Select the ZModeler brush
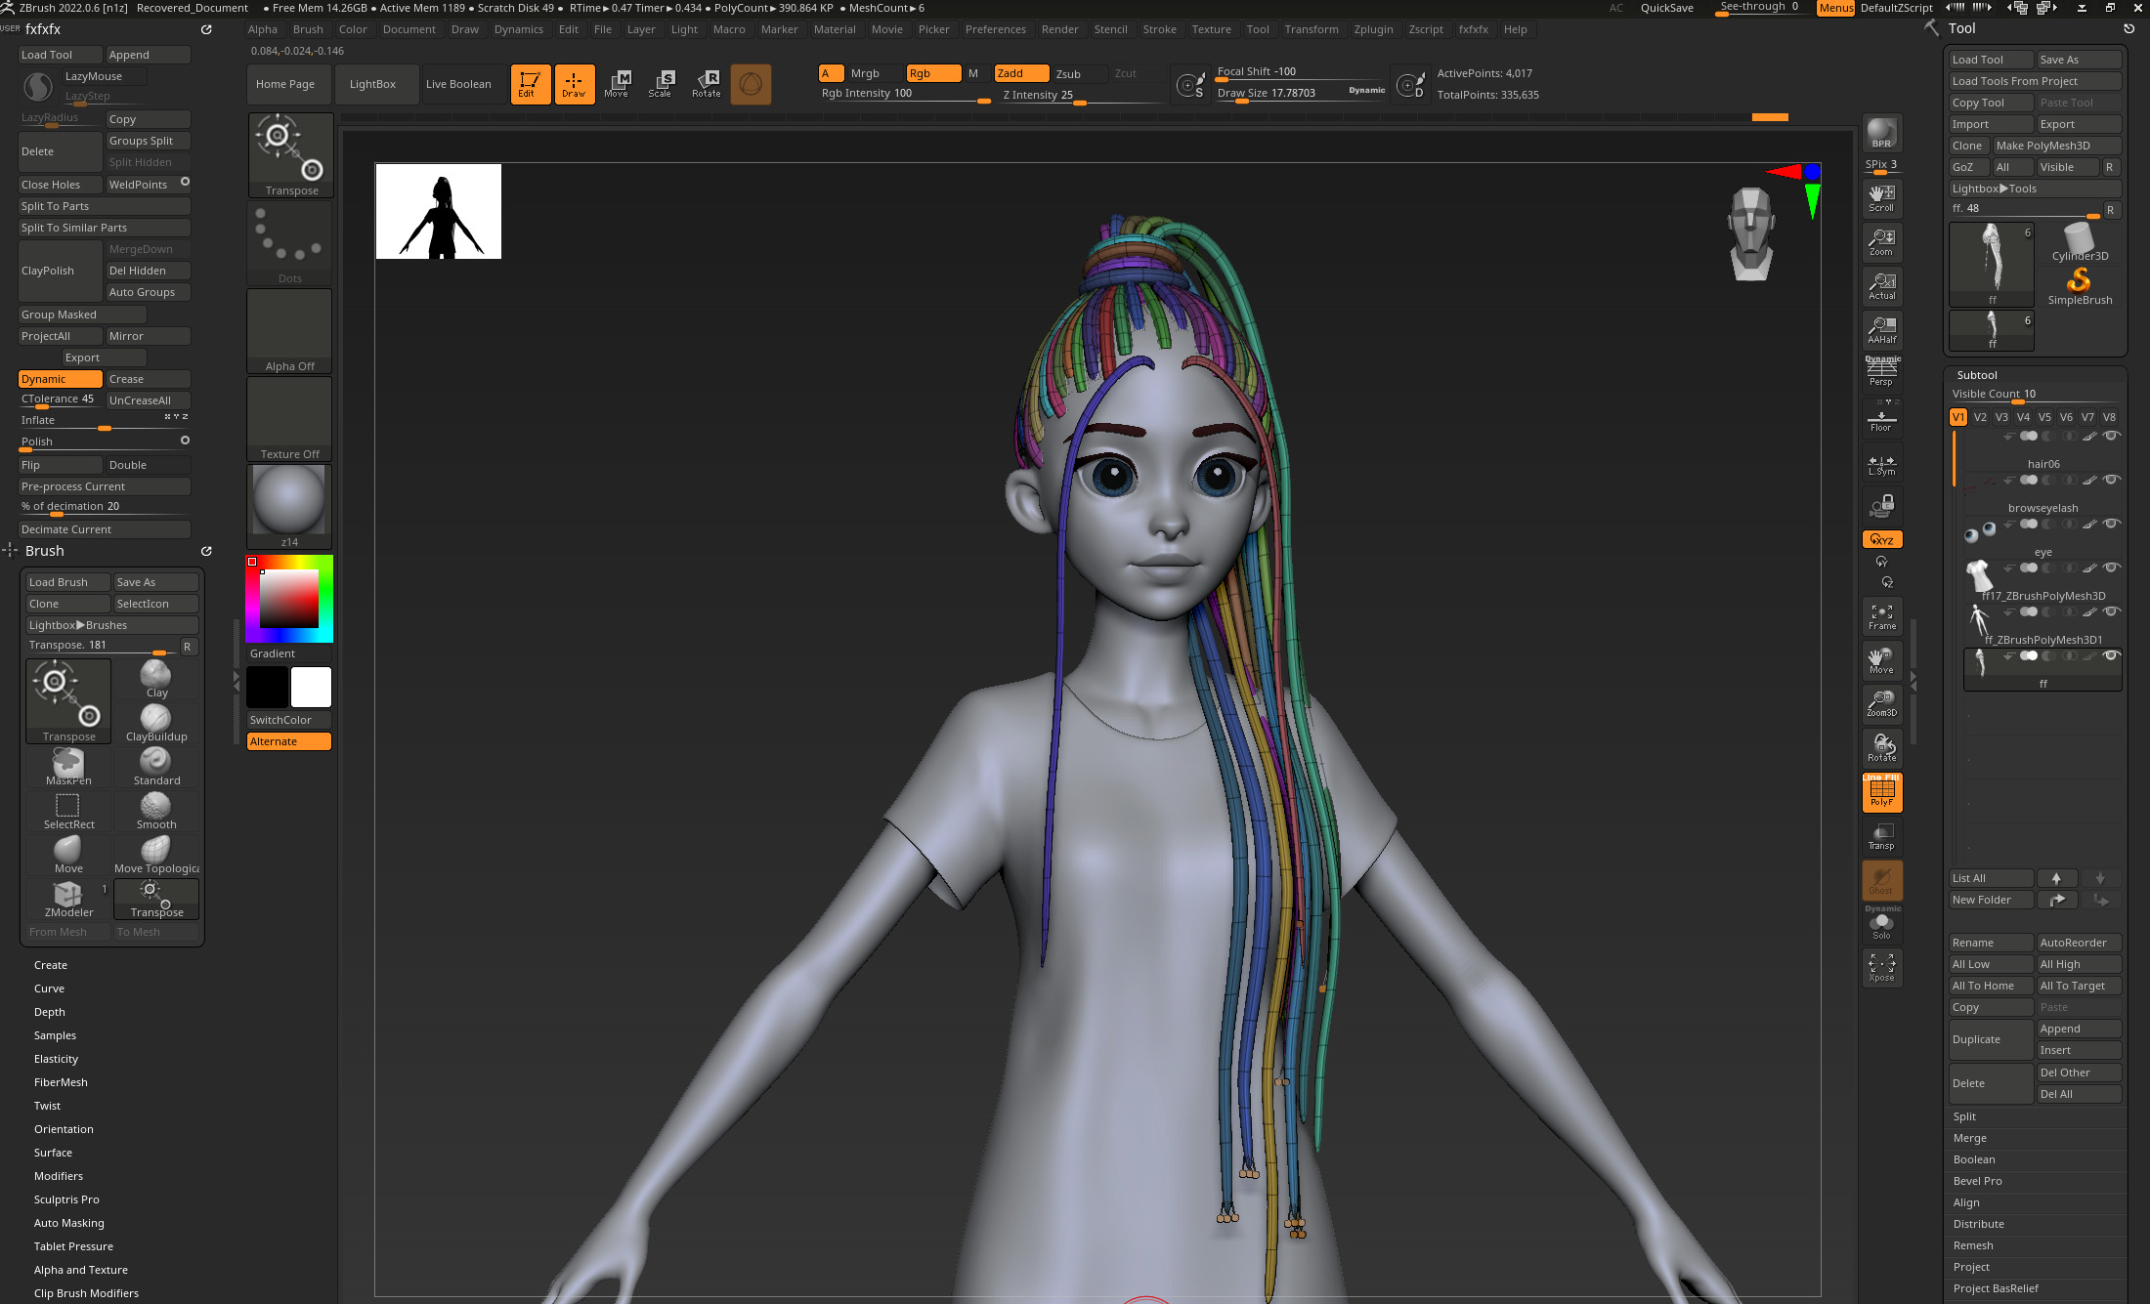 68,899
